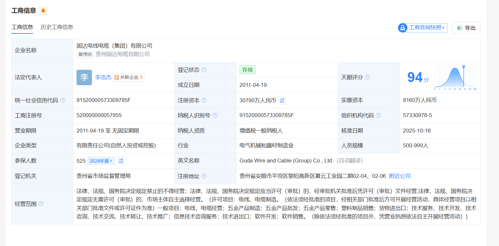
Task: Click help icon beside 登记状态
Action: (204, 70)
